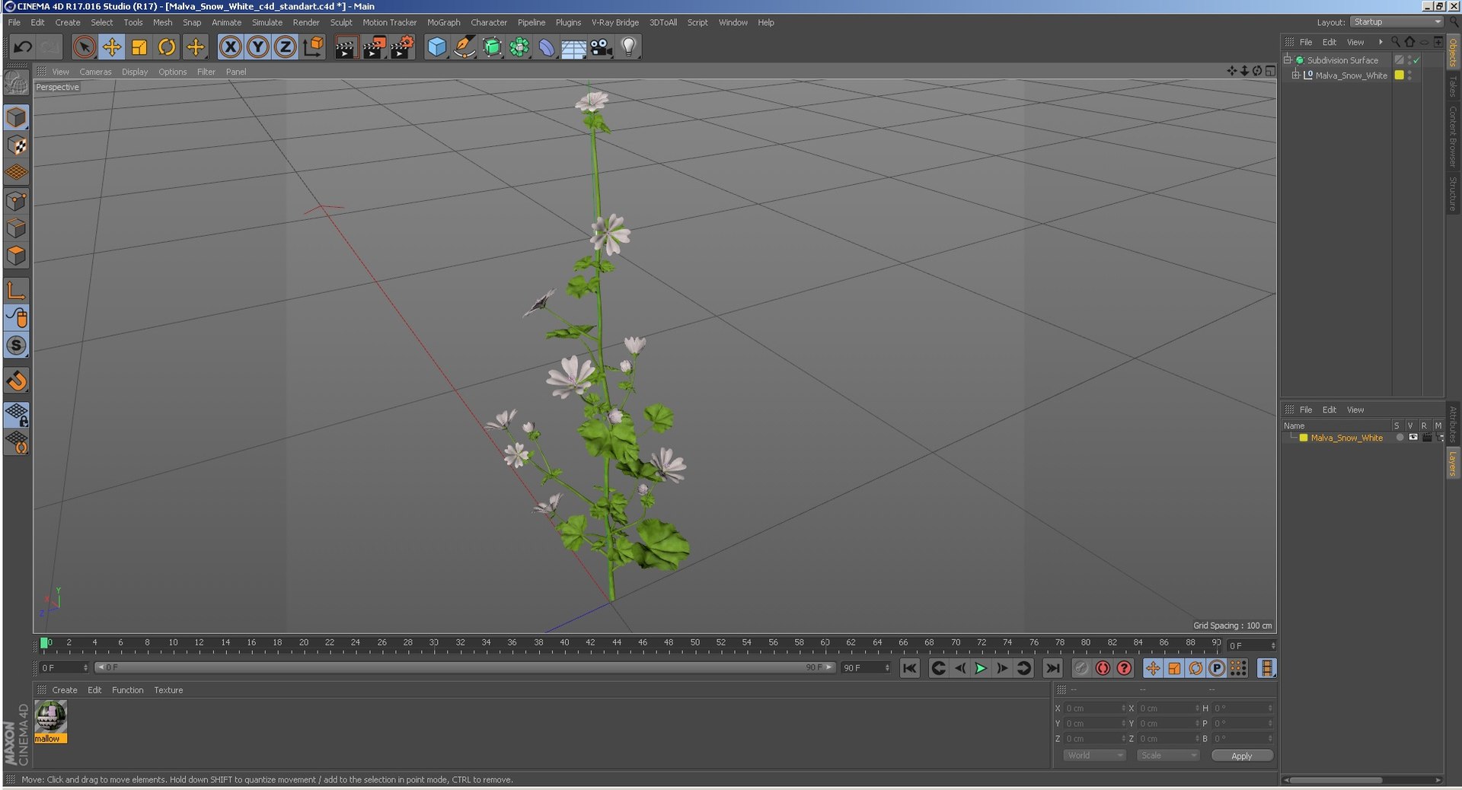Open the MoGraph menu
This screenshot has height=790, width=1462.
(x=443, y=22)
